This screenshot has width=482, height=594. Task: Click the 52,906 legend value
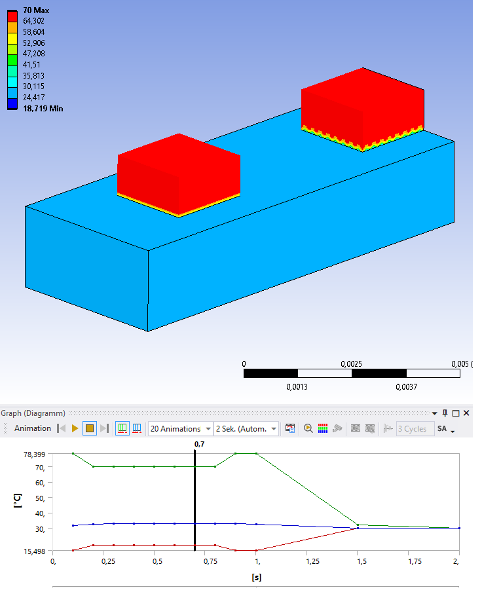(x=33, y=43)
